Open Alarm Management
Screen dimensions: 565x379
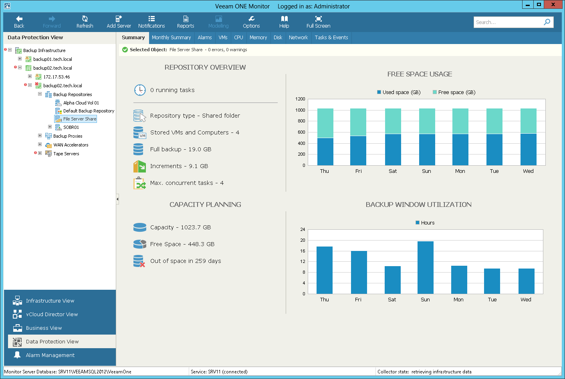pos(50,355)
